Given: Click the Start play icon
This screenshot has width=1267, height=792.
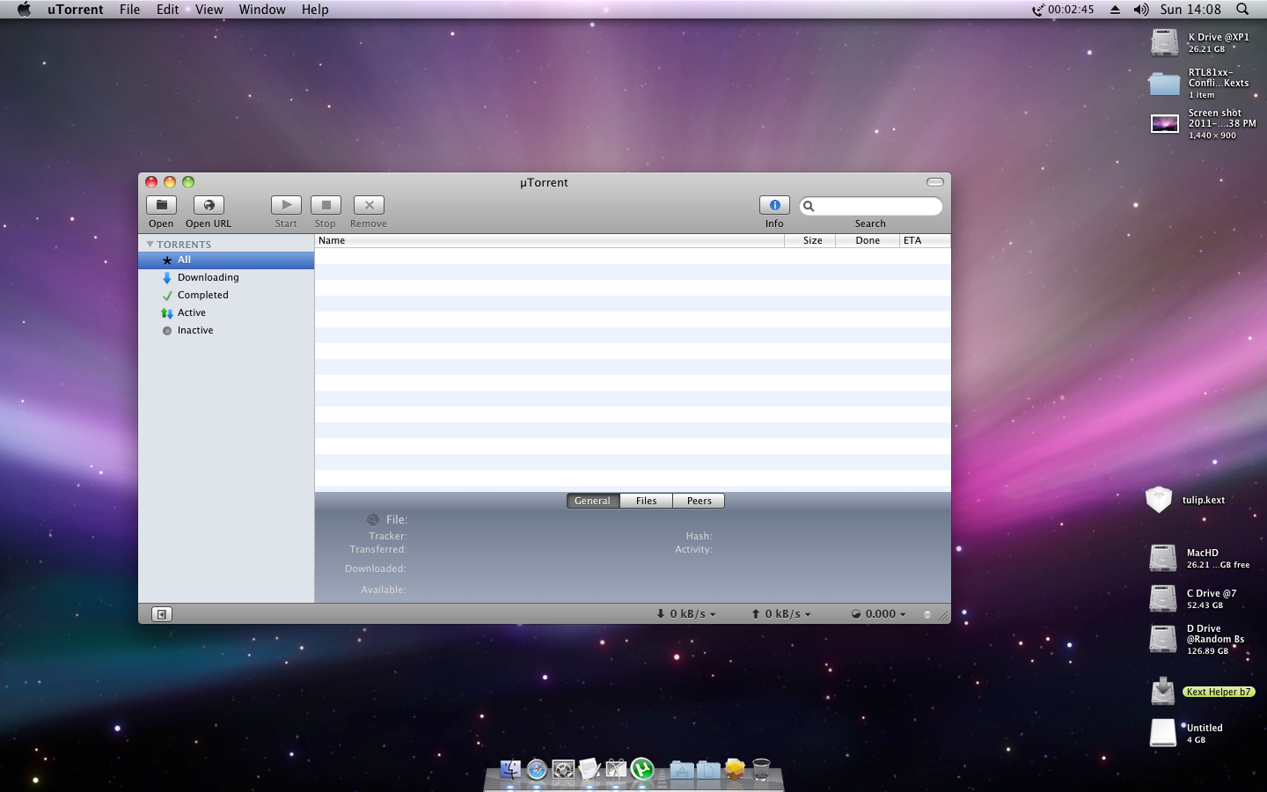Looking at the screenshot, I should pos(286,205).
